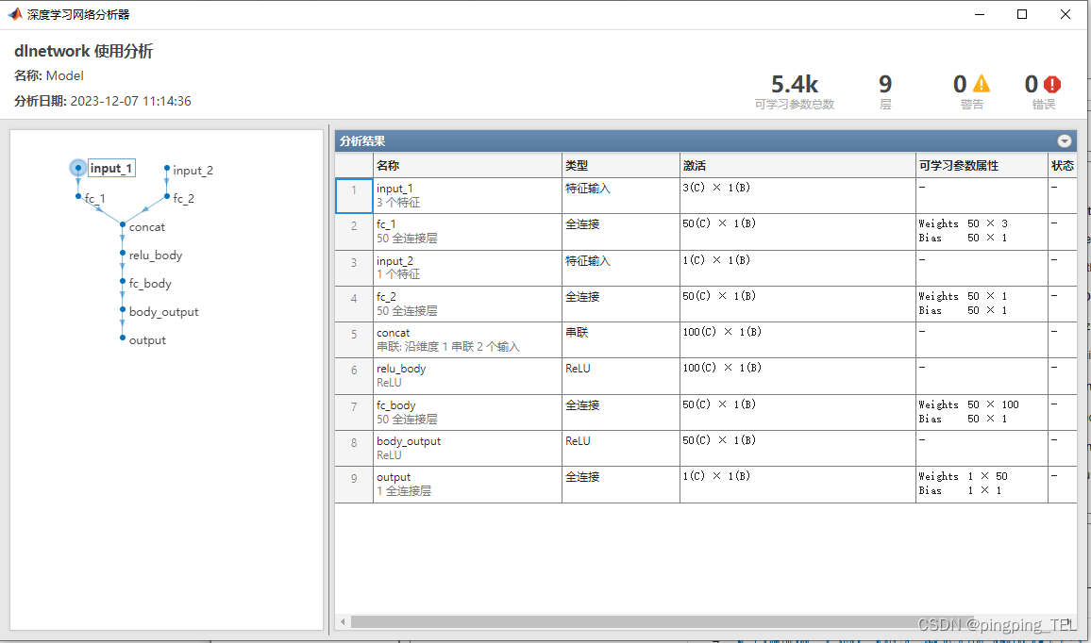Image resolution: width=1091 pixels, height=643 pixels.
Task: Click the fc_1 node in network graph
Action: pyautogui.click(x=77, y=198)
